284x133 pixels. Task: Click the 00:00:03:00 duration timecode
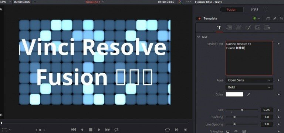[x=22, y=2]
